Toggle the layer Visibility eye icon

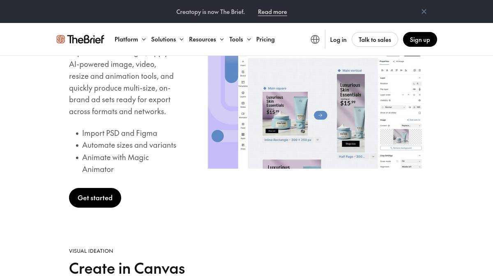click(x=419, y=100)
